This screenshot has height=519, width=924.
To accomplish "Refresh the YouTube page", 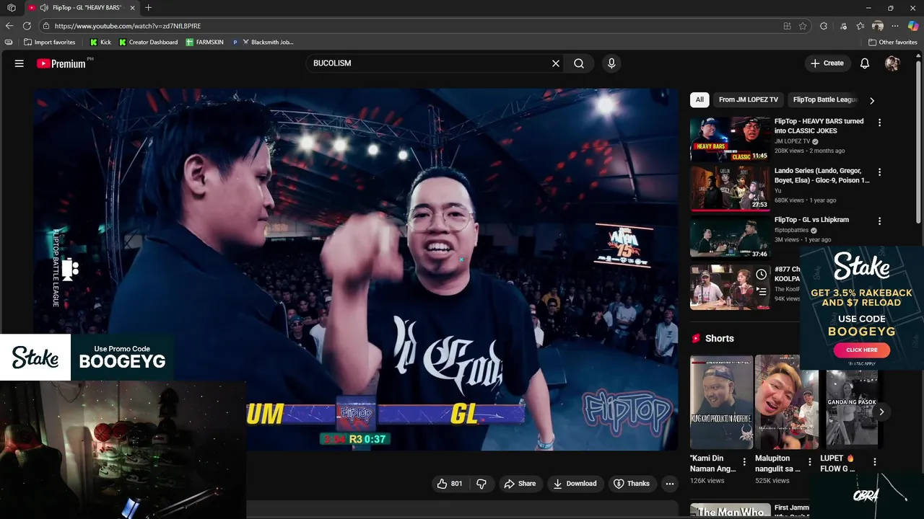I will [27, 26].
